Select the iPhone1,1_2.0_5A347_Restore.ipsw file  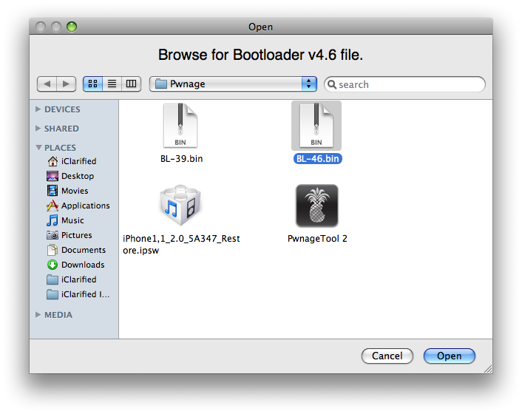tap(181, 206)
